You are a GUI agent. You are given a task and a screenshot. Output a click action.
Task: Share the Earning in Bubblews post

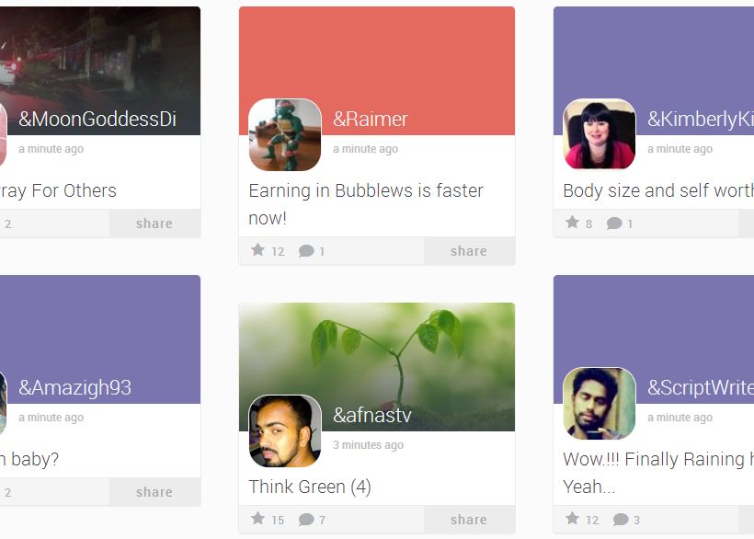point(469,251)
